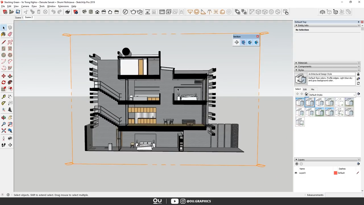Image resolution: width=364 pixels, height=205 pixels.
Task: Click the Print icon in the toolbar
Action: (x=67, y=12)
